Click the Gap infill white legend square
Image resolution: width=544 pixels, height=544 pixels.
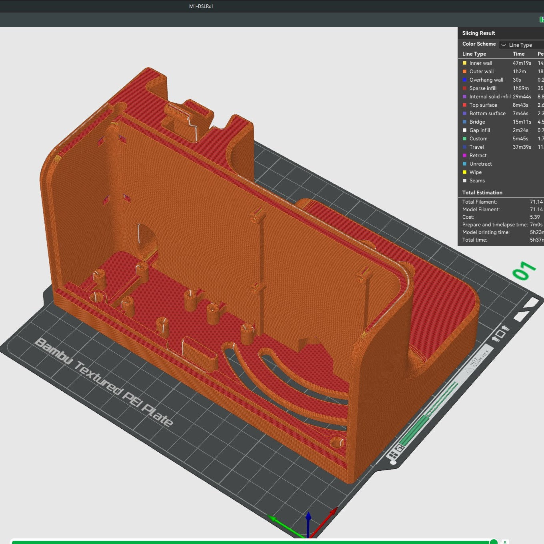point(464,130)
